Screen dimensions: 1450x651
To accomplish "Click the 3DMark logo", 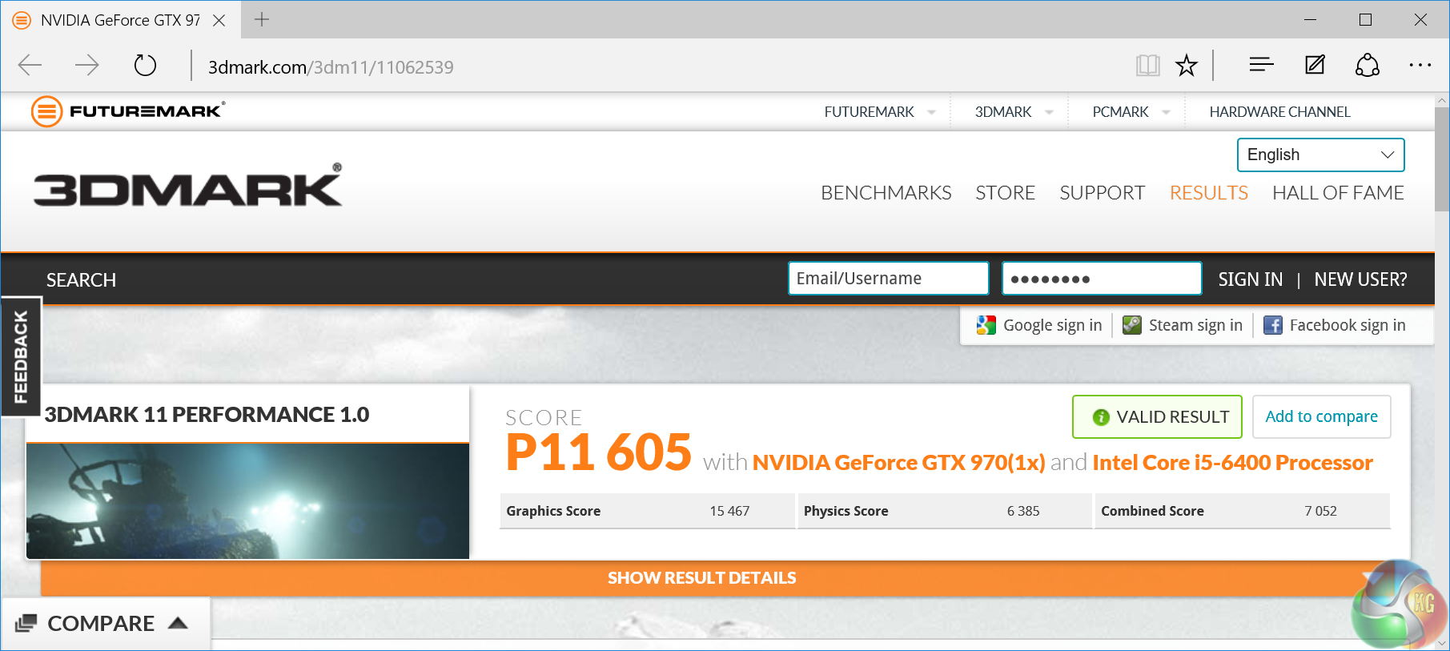I will pos(188,185).
